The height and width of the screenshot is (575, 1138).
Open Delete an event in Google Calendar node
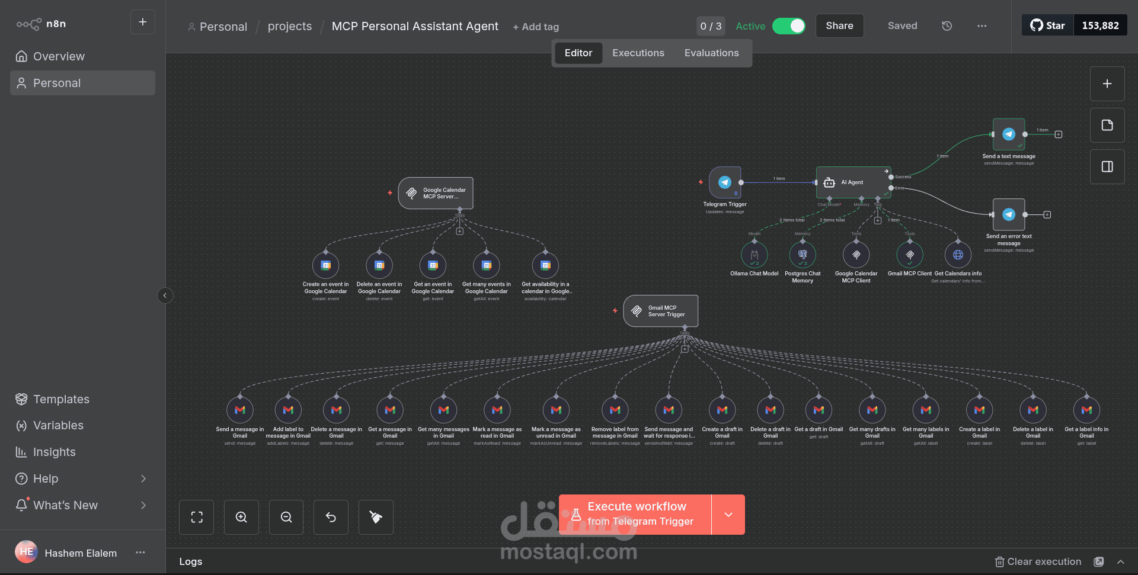[x=379, y=265]
